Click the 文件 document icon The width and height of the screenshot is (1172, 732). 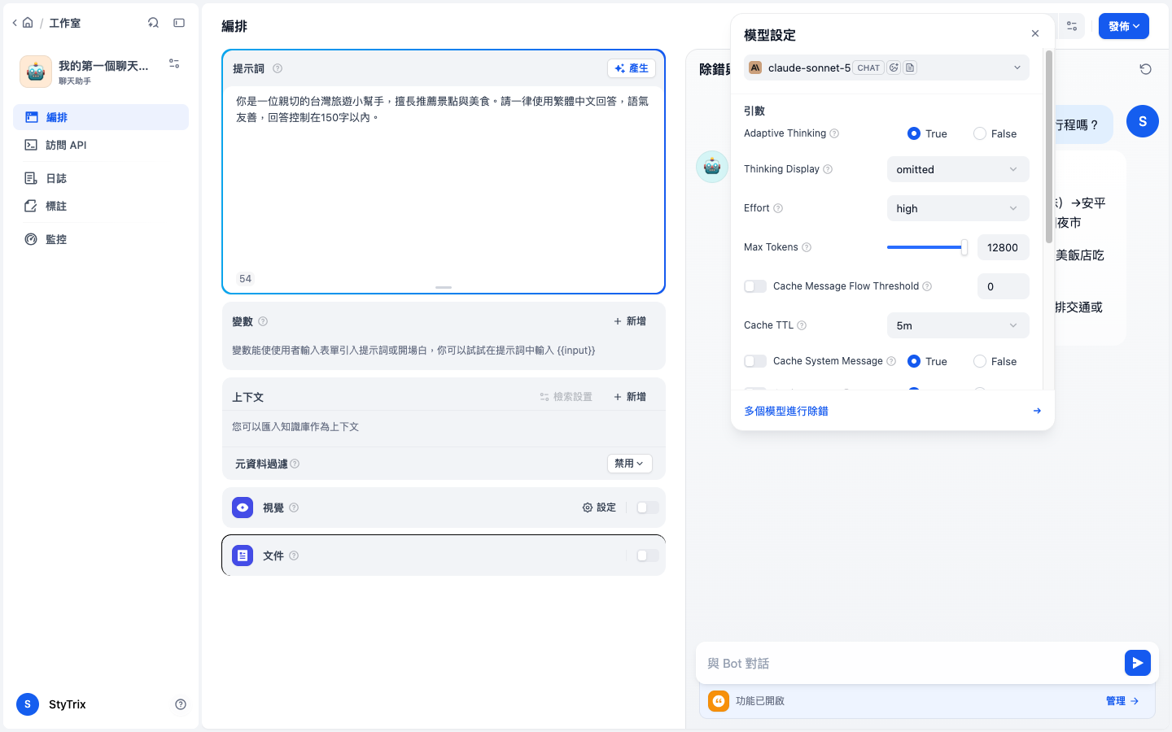coord(243,556)
